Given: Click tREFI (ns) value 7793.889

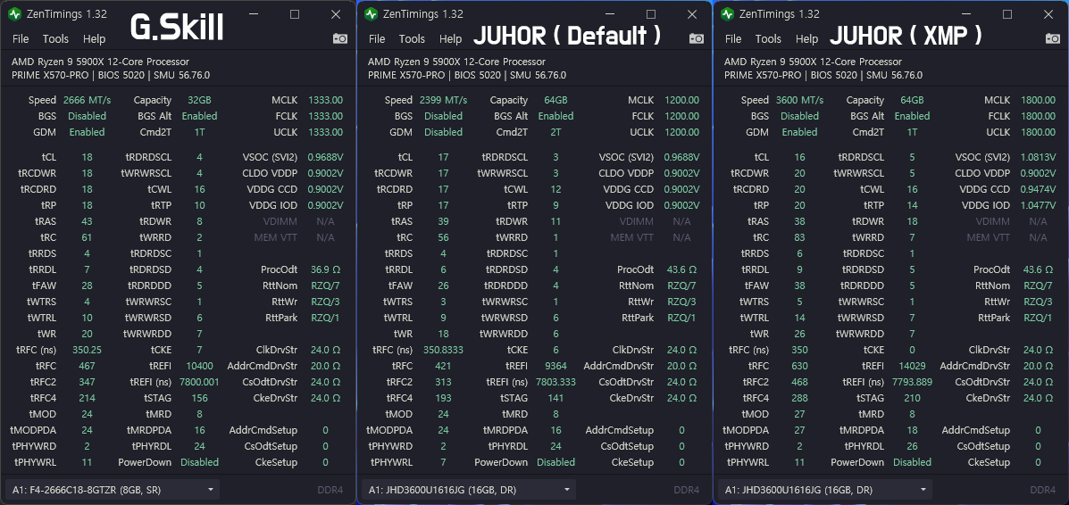Looking at the screenshot, I should pos(912,383).
